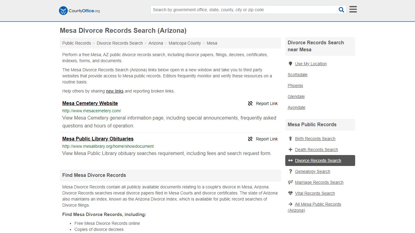Viewport: 415px width, 233px height.
Task: Choose Use My Location
Action: [x=311, y=64]
